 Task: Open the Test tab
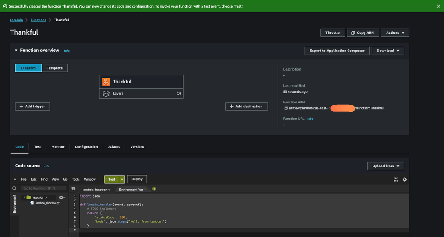coord(37,146)
